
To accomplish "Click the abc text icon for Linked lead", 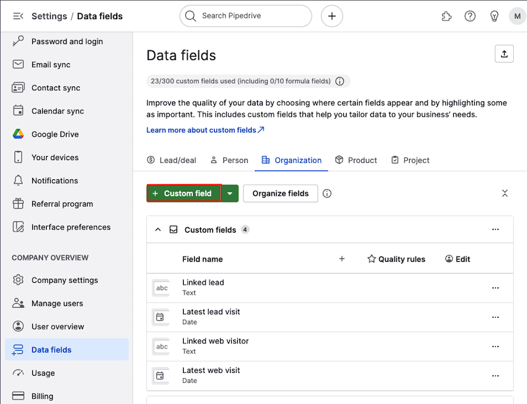I will tap(161, 288).
